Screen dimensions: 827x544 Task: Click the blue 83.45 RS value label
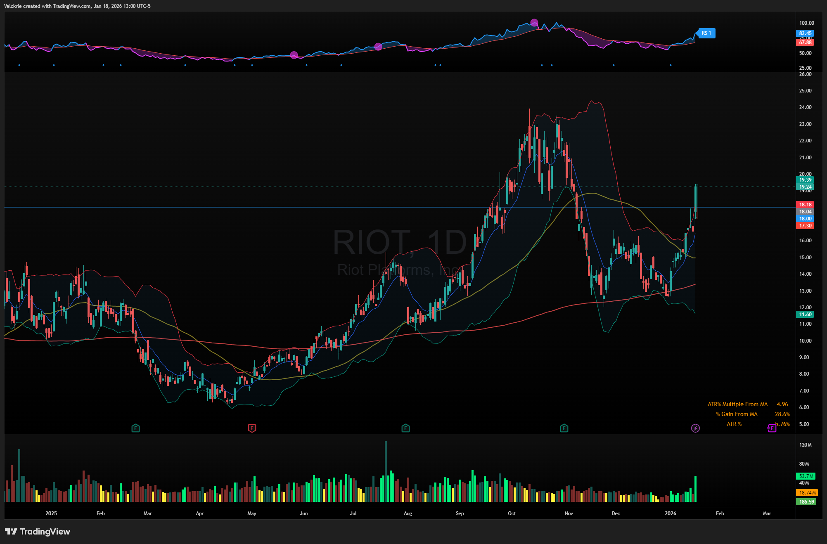point(805,33)
